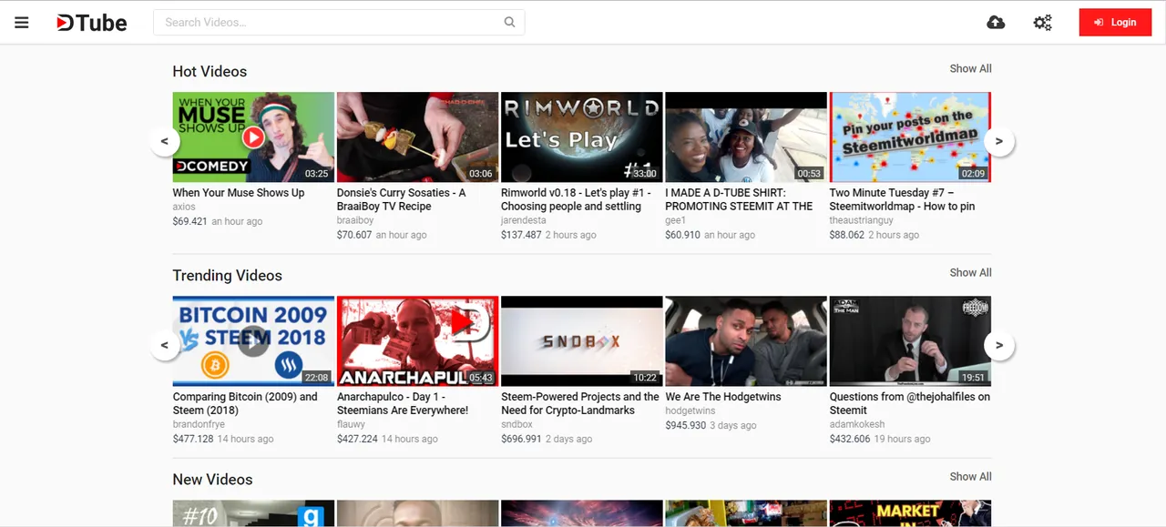Click the cloud upload icon
Image resolution: width=1166 pixels, height=527 pixels.
[996, 23]
